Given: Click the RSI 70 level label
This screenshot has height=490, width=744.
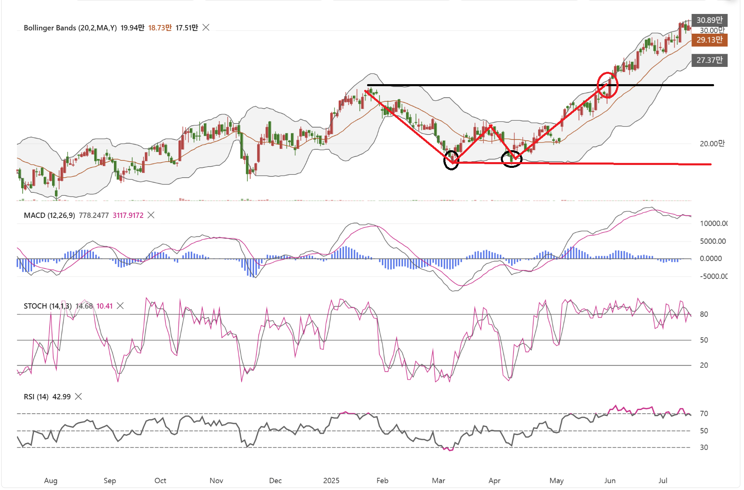Looking at the screenshot, I should click(704, 413).
